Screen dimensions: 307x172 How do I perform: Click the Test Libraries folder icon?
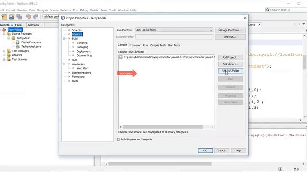pos(9,59)
